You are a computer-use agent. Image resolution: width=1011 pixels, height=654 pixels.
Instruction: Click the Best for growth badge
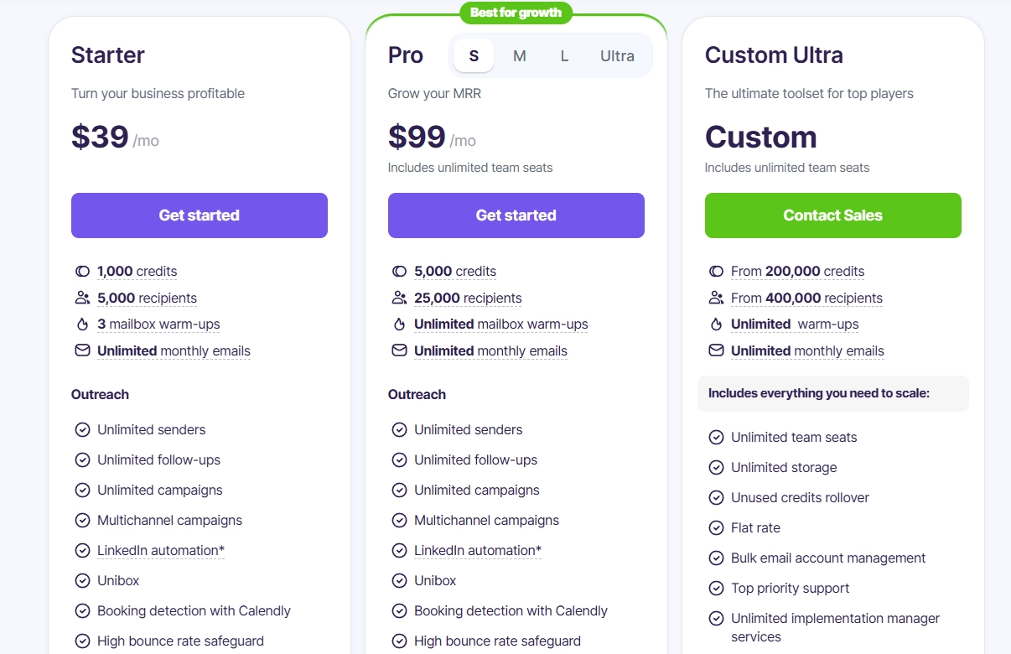[516, 13]
